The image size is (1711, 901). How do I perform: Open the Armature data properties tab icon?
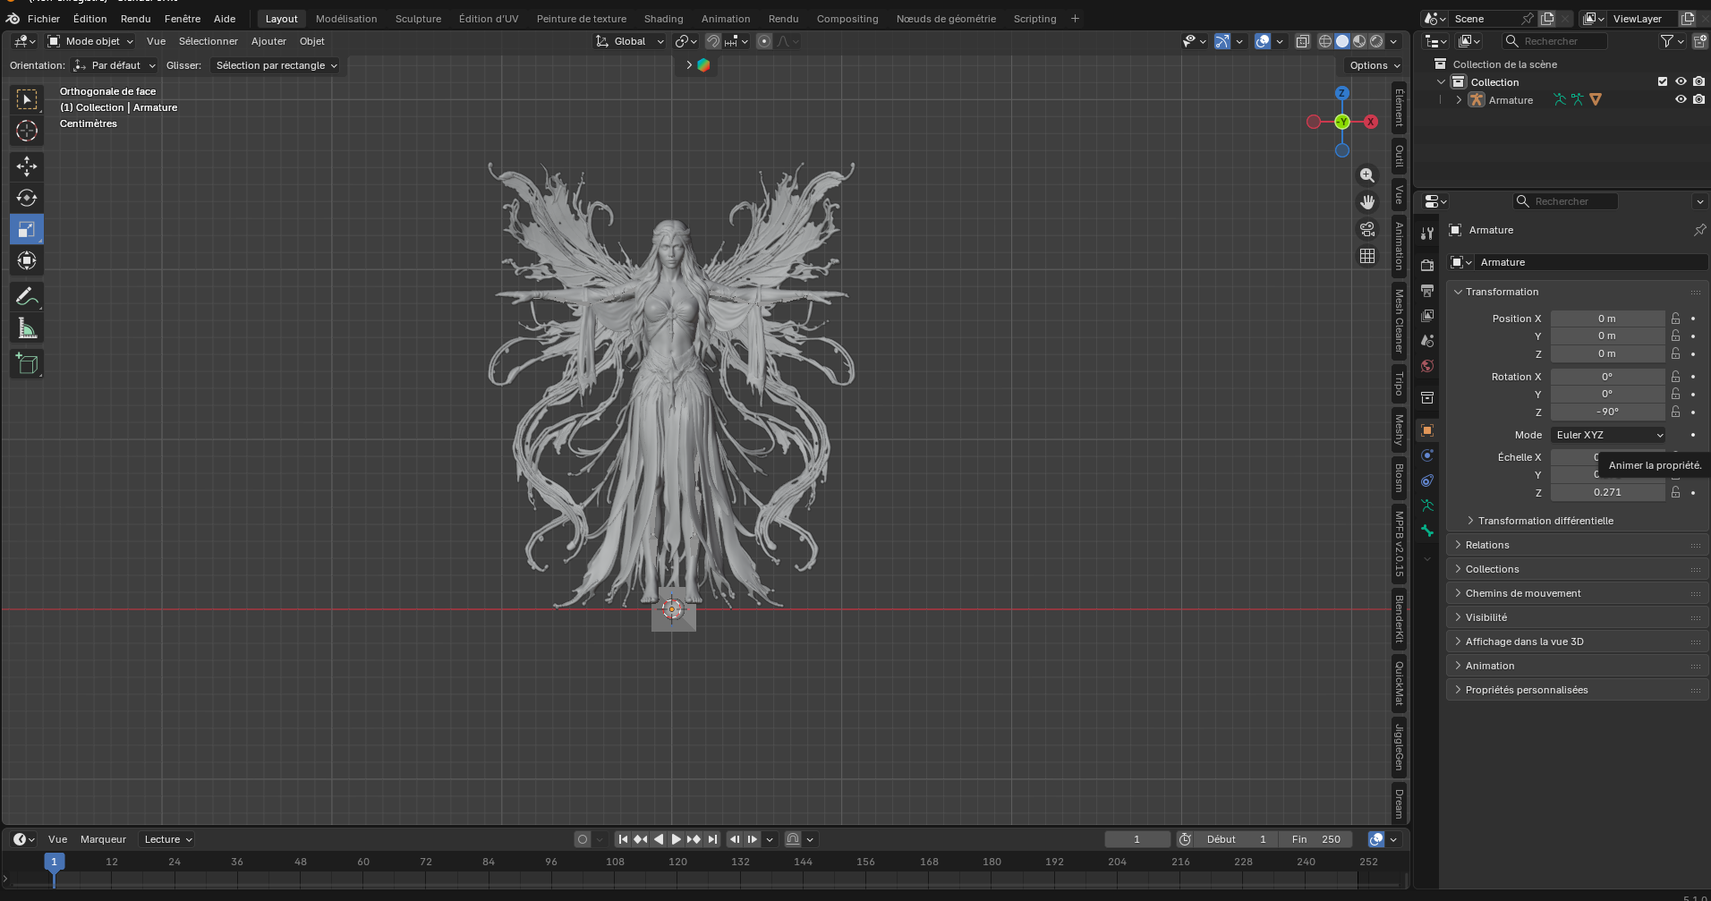point(1427,506)
